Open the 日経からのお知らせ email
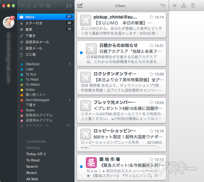Image resolution: width=204 pixels, height=182 pixels. point(122,53)
